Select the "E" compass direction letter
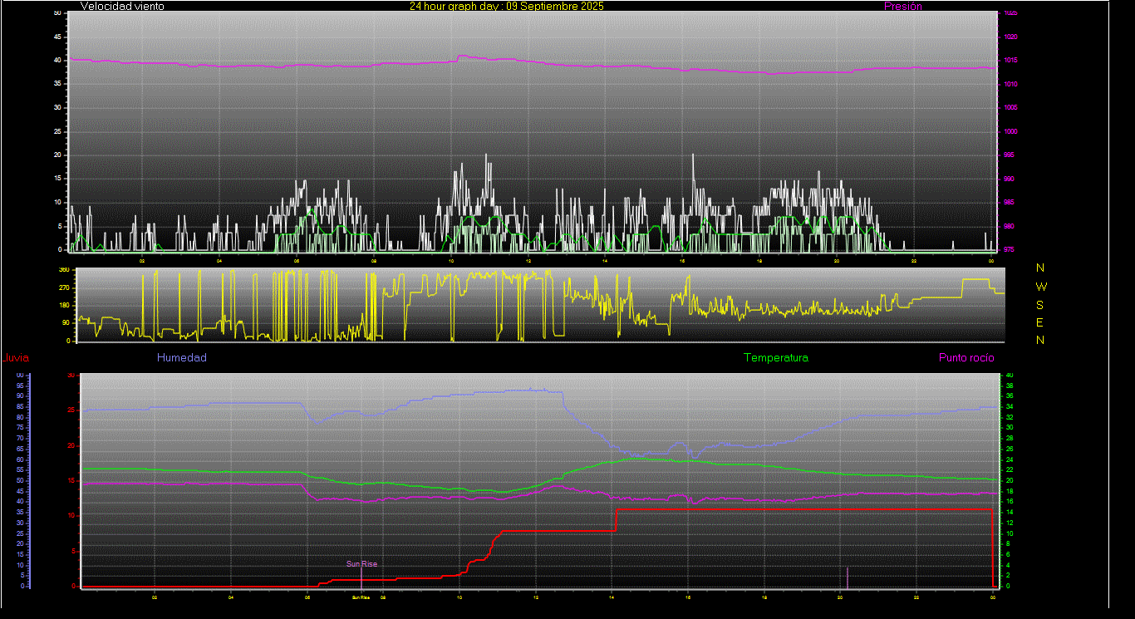The height and width of the screenshot is (619, 1135). pyautogui.click(x=1039, y=322)
